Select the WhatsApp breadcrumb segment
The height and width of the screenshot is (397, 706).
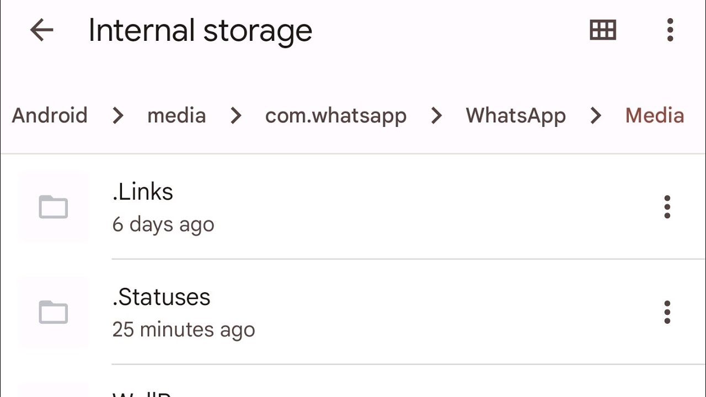click(516, 116)
